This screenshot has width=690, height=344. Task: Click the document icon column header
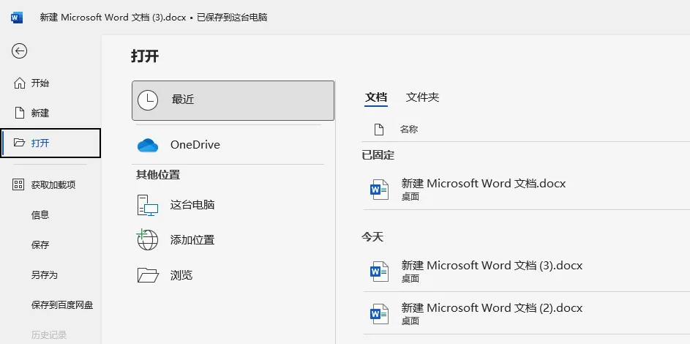click(x=379, y=130)
